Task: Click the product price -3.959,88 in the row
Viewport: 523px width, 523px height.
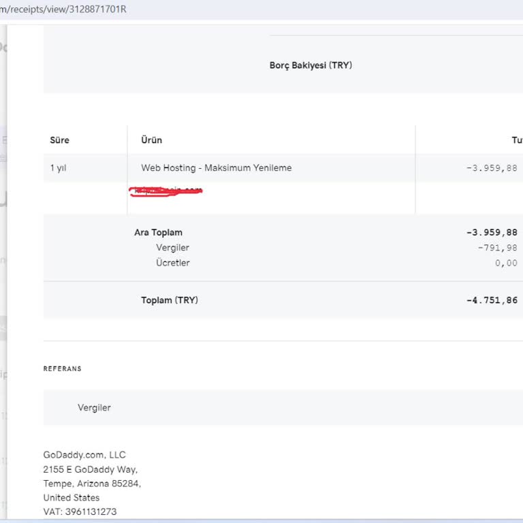Action: (x=491, y=168)
